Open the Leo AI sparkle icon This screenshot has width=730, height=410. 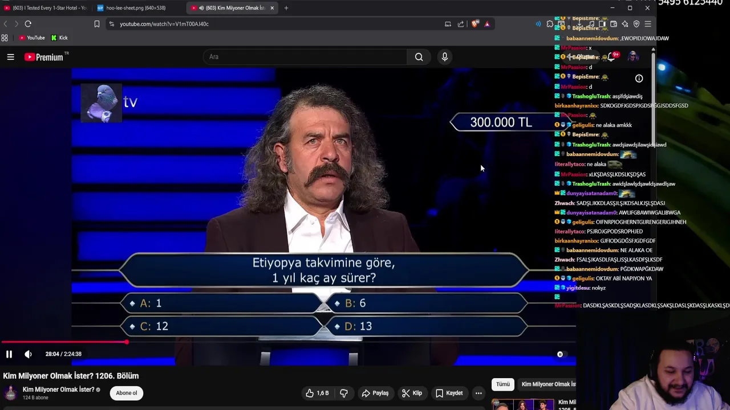click(x=625, y=24)
